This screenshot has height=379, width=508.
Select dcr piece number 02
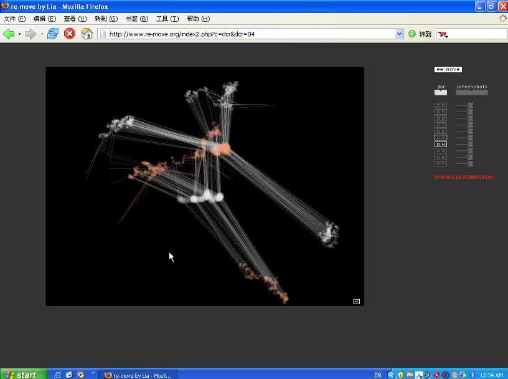[x=441, y=157]
